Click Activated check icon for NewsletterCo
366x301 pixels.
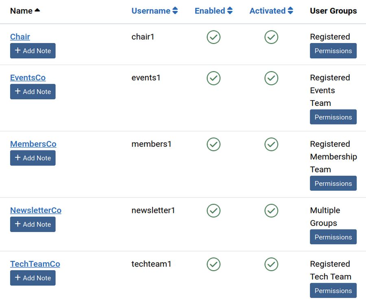point(271,211)
